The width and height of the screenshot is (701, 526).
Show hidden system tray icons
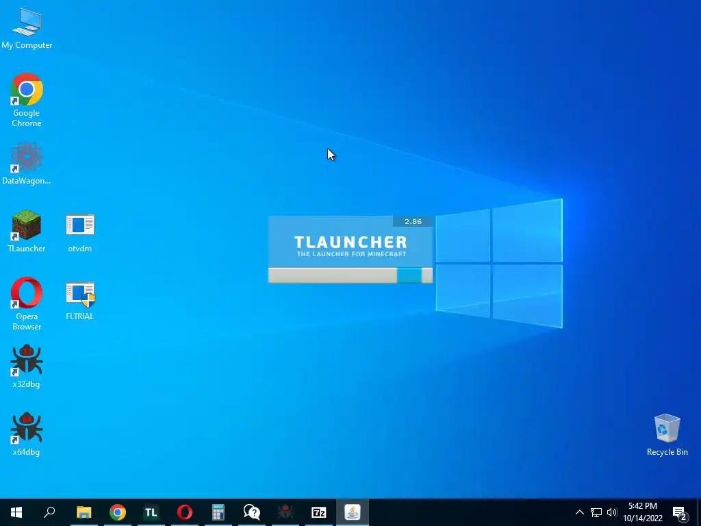[579, 512]
